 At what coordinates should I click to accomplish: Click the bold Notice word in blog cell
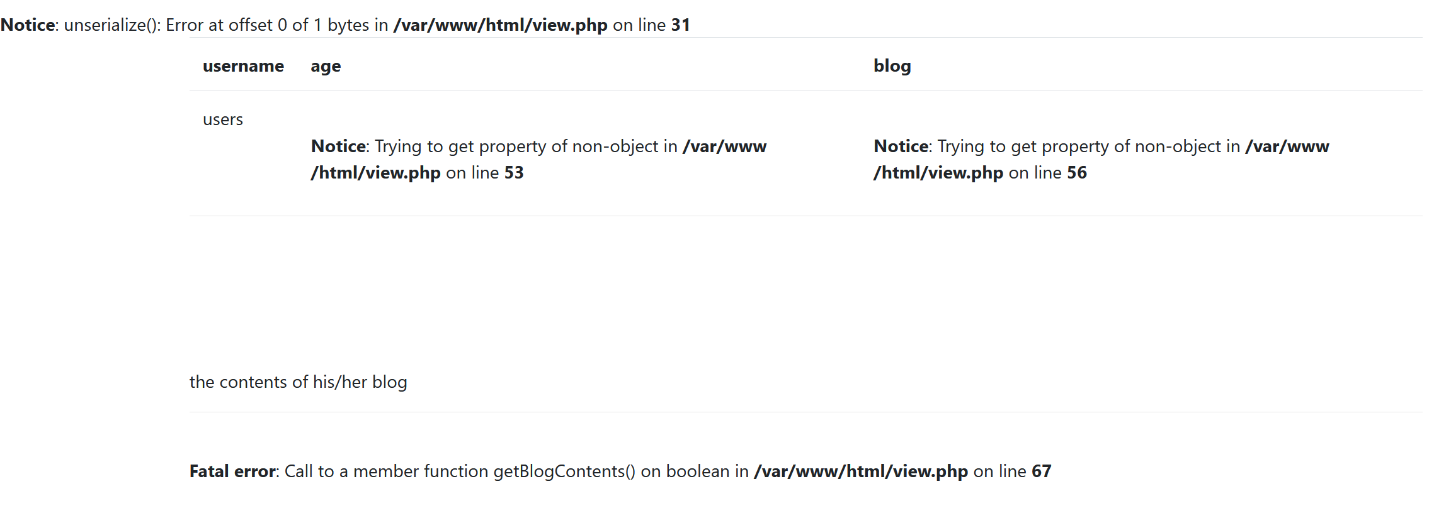[901, 146]
